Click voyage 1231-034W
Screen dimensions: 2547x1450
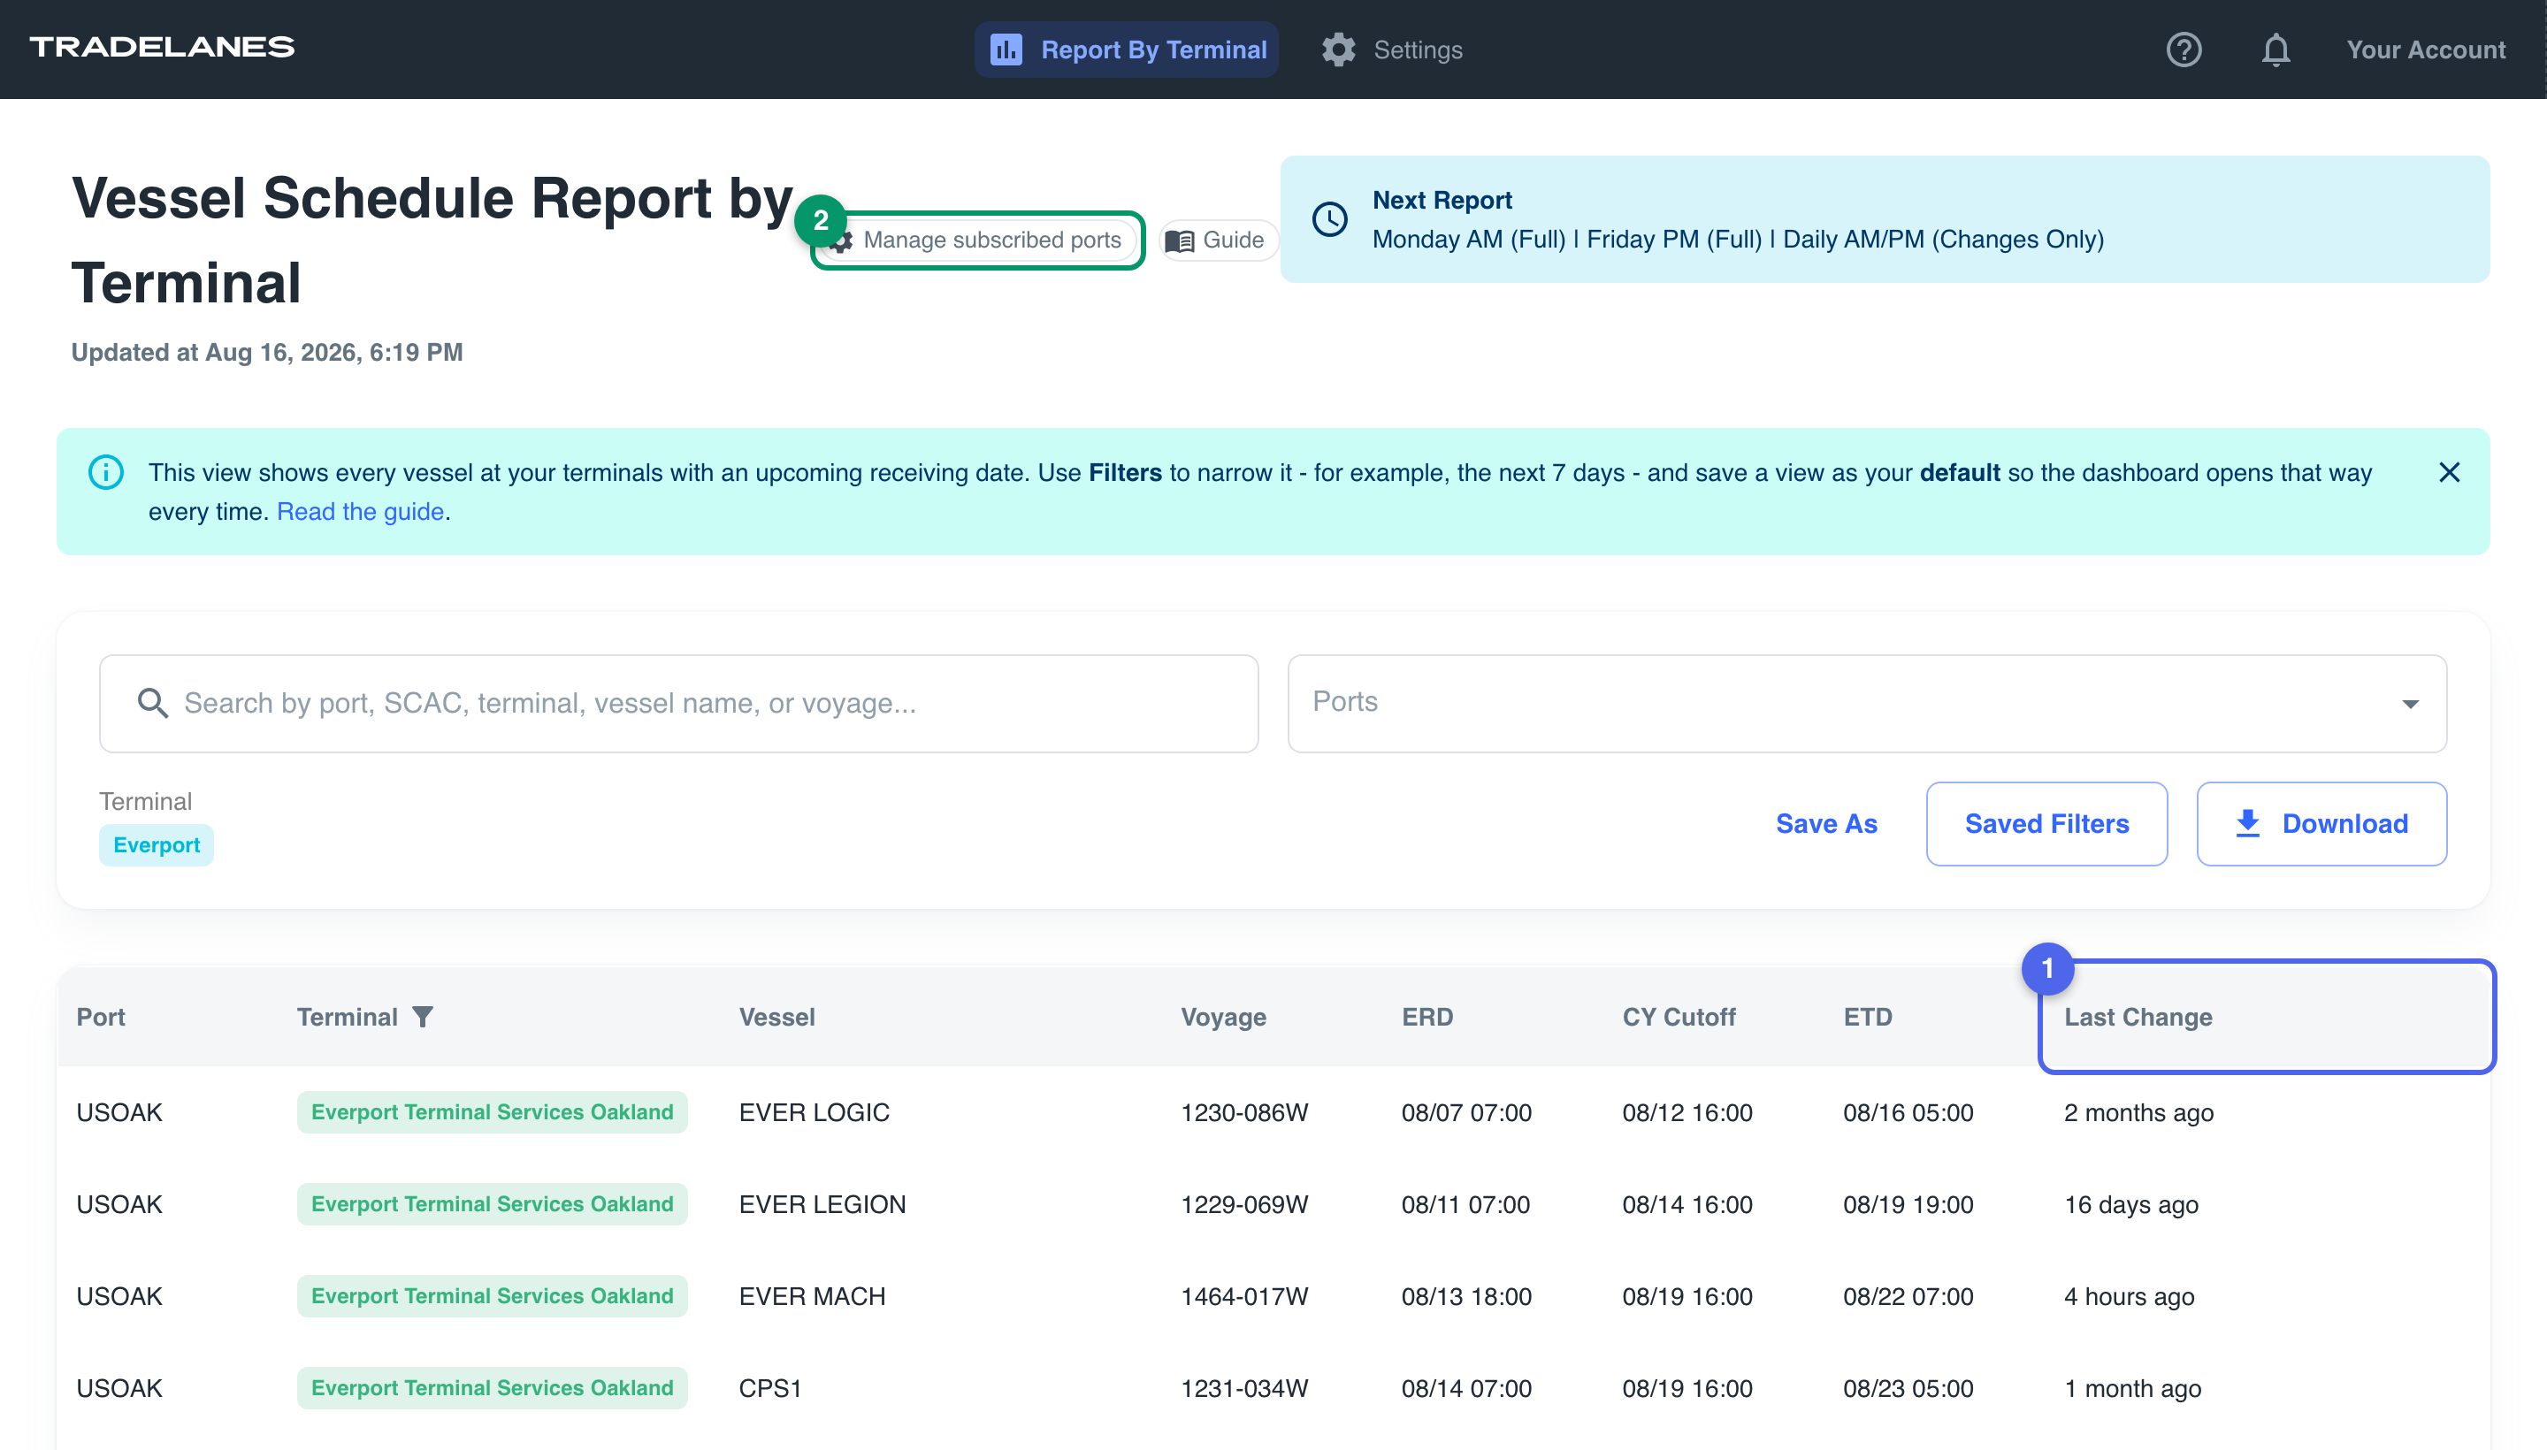(1244, 1387)
